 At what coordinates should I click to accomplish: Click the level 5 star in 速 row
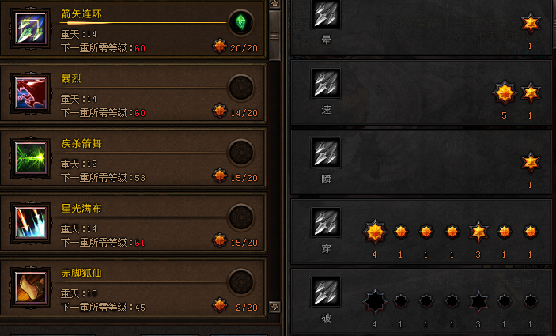(505, 92)
